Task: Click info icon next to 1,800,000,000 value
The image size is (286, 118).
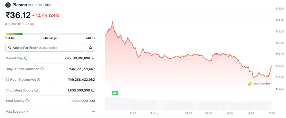Action: click(x=93, y=91)
